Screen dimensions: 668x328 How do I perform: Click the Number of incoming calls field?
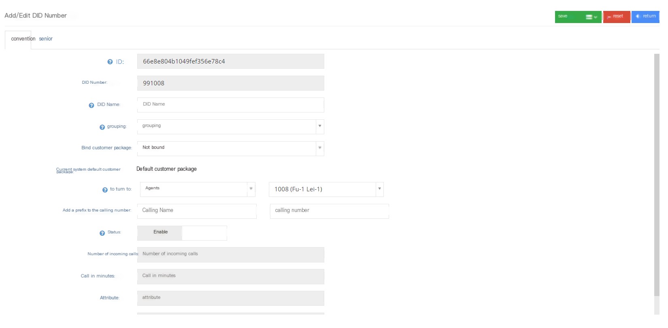[231, 255]
